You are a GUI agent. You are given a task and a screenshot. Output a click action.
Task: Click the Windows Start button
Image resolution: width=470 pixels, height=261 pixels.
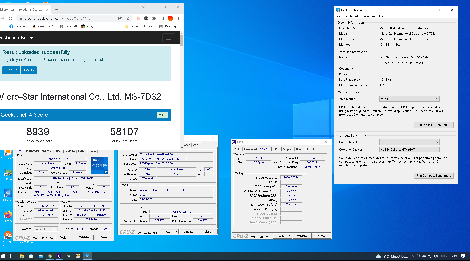coord(3,256)
